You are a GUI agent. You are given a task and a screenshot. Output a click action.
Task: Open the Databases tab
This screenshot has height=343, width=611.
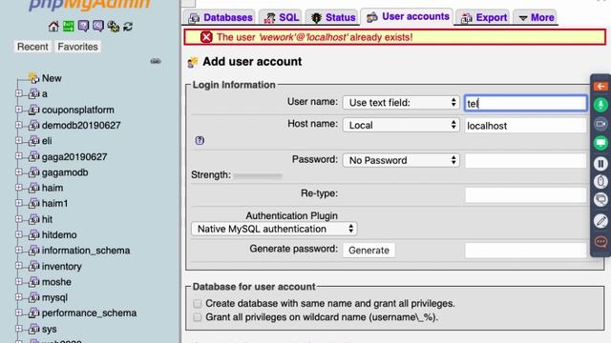(220, 17)
